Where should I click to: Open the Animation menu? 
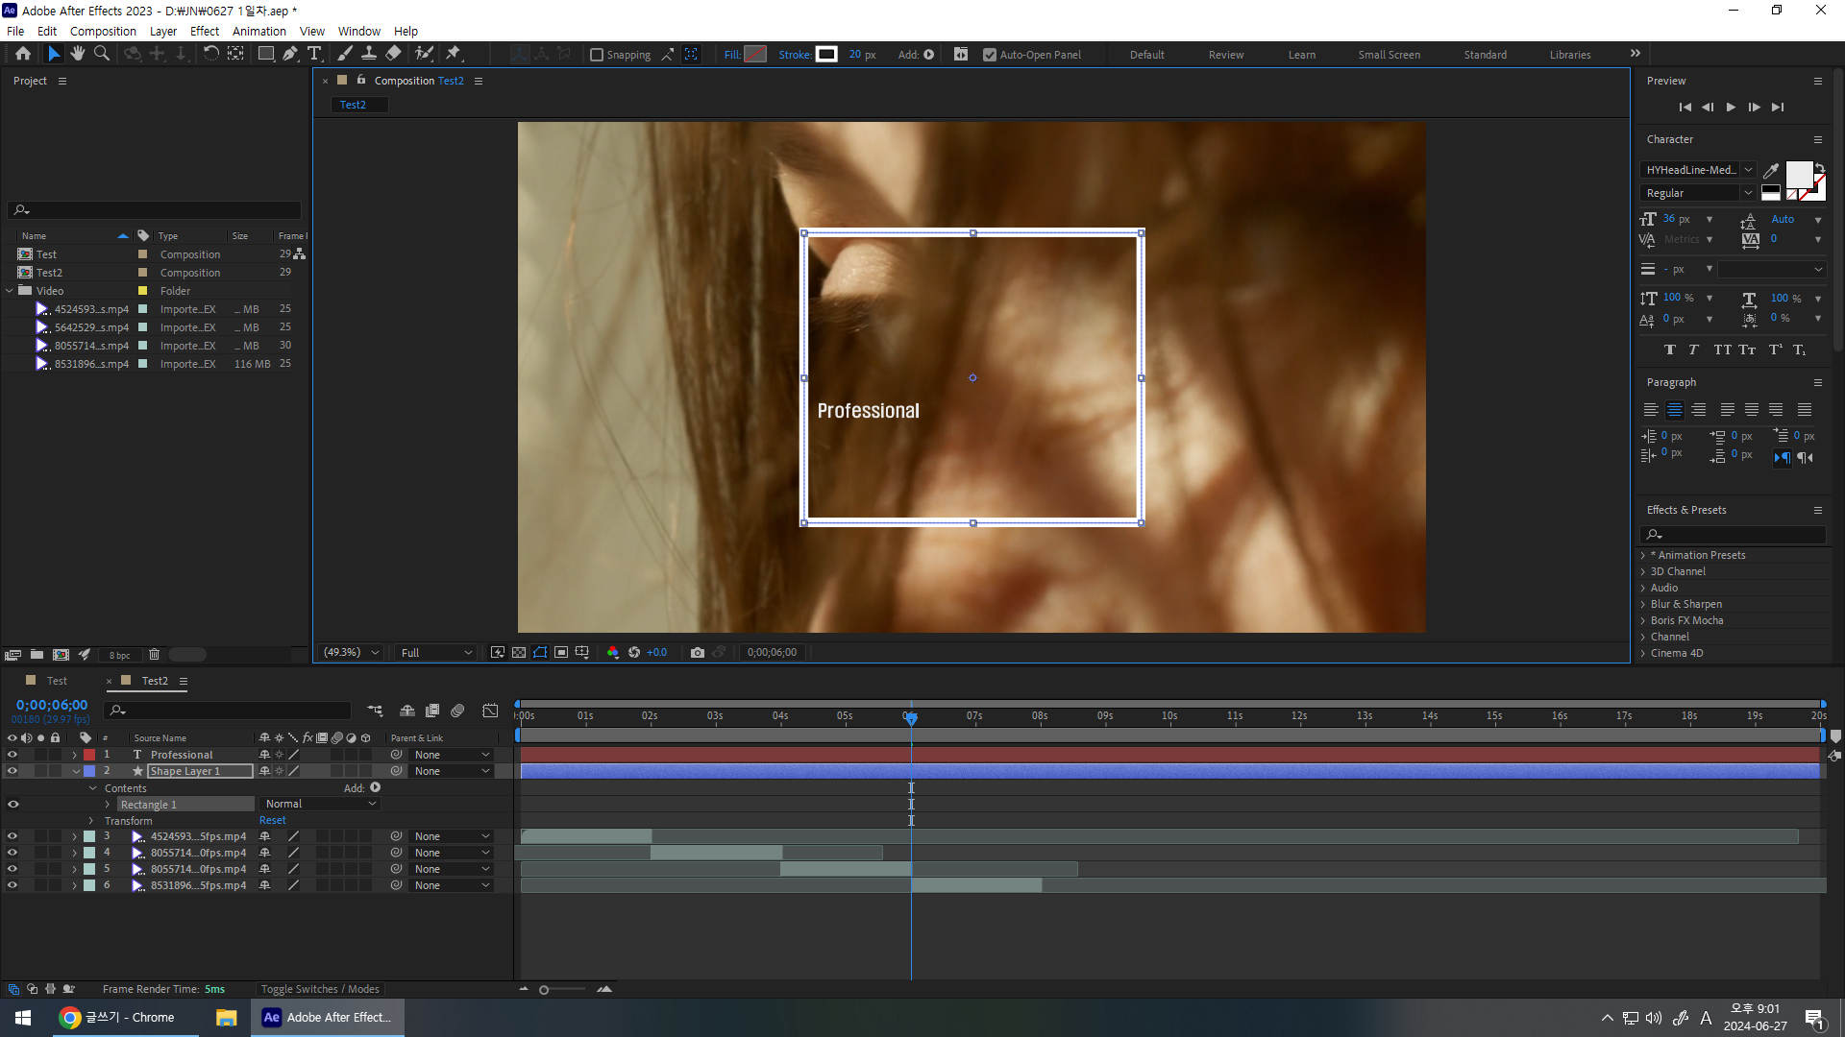[x=258, y=31]
